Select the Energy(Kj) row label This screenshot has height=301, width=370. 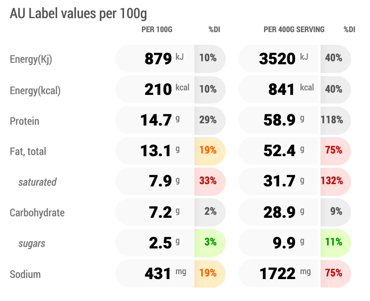(31, 59)
